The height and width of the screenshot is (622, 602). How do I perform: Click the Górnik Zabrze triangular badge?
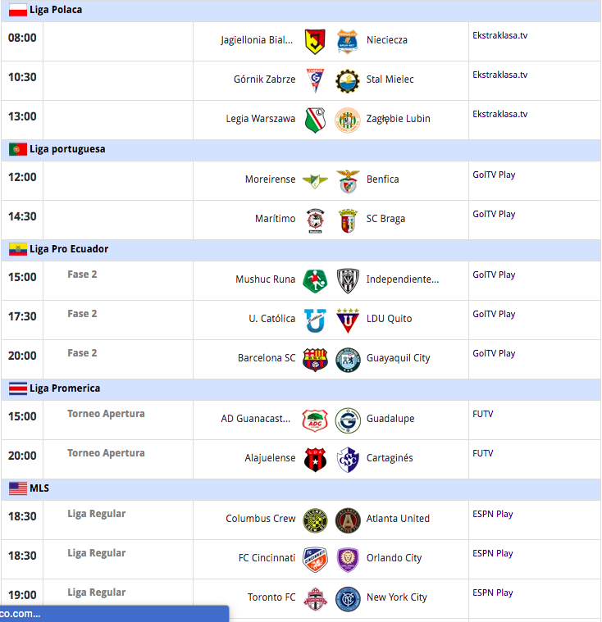(x=315, y=80)
